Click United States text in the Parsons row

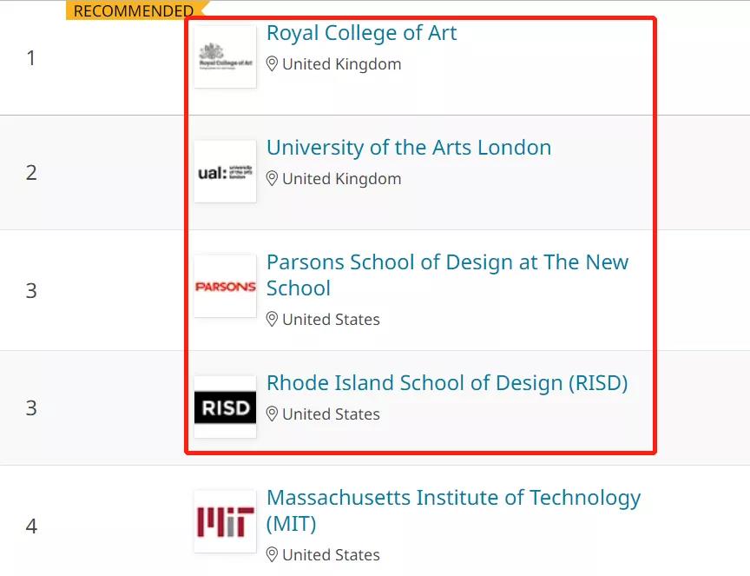coord(331,320)
